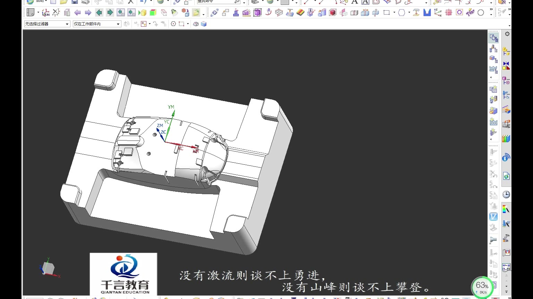Click the view orientation triad cube
This screenshot has height=299, width=533.
tap(49, 268)
